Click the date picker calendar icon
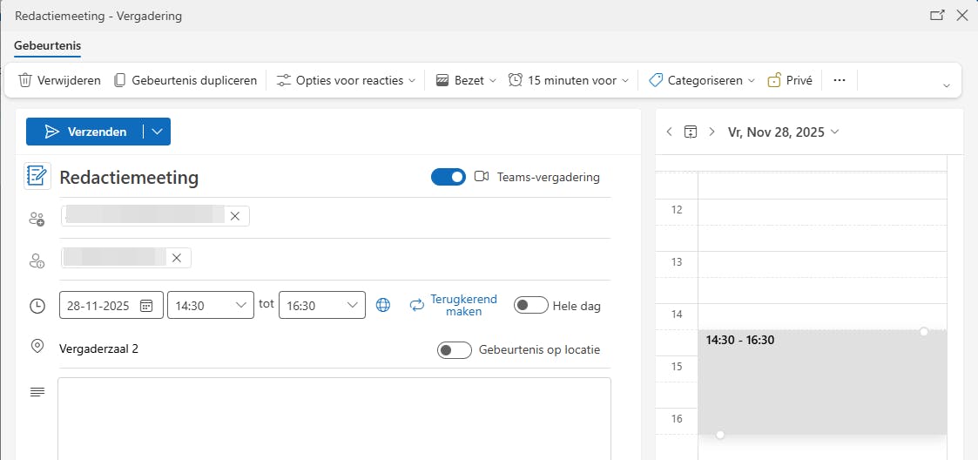Viewport: 978px width, 460px height. (x=146, y=306)
